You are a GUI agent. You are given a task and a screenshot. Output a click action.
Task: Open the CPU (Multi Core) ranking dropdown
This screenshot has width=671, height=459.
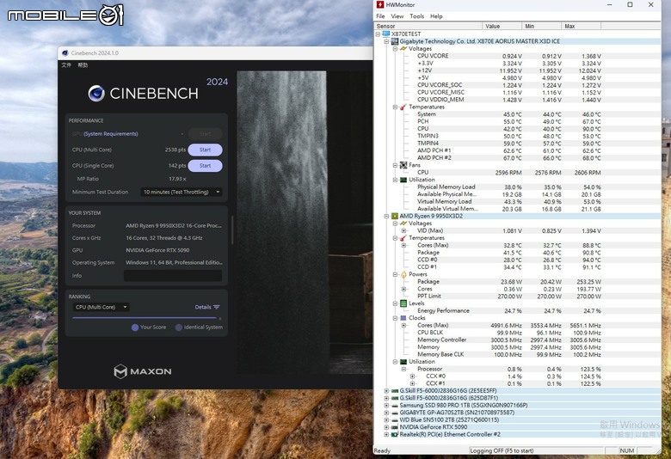pos(101,307)
